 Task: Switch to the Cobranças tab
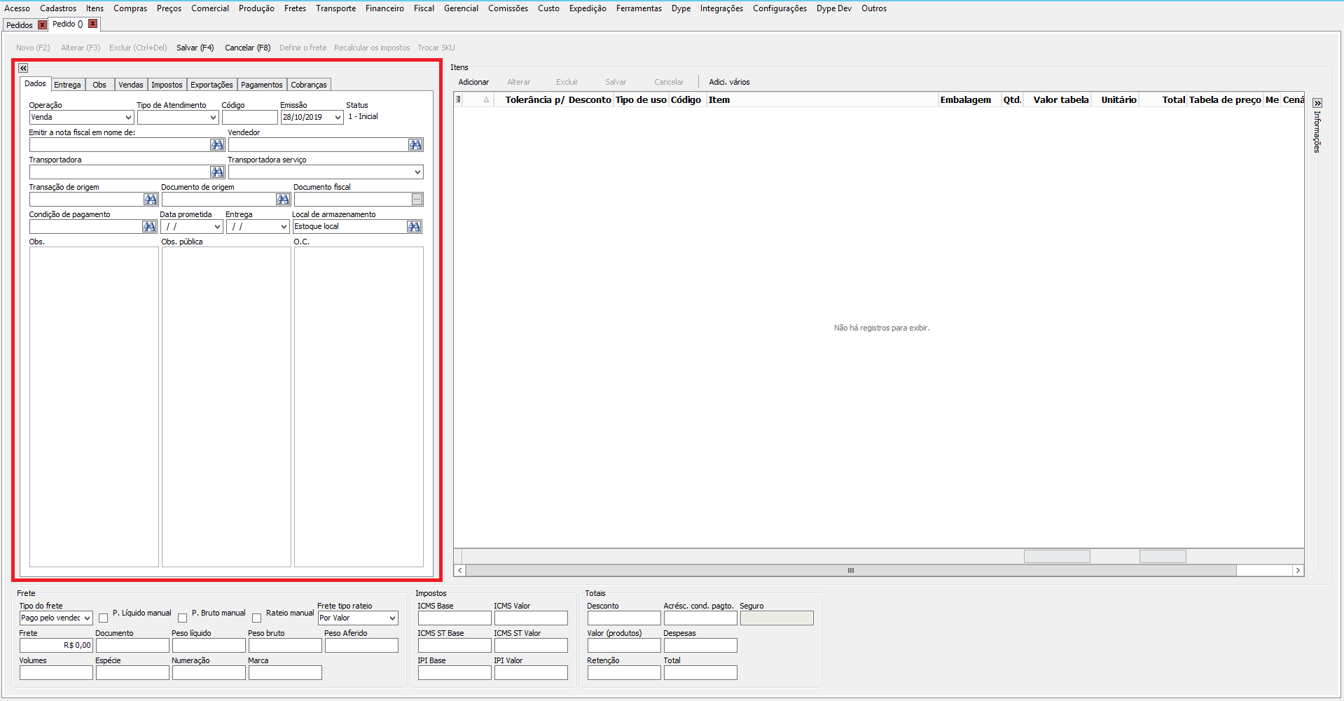309,85
